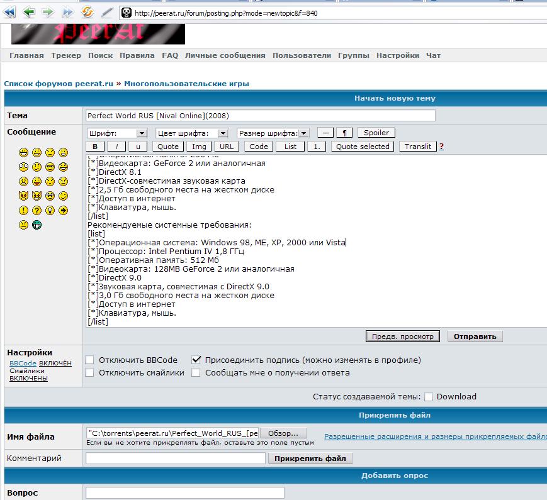547x500 pixels.
Task: Click the browser rewind double-arrow icon
Action: pos(10,13)
